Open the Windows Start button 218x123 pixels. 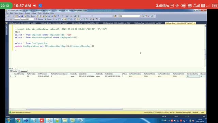[9, 121]
